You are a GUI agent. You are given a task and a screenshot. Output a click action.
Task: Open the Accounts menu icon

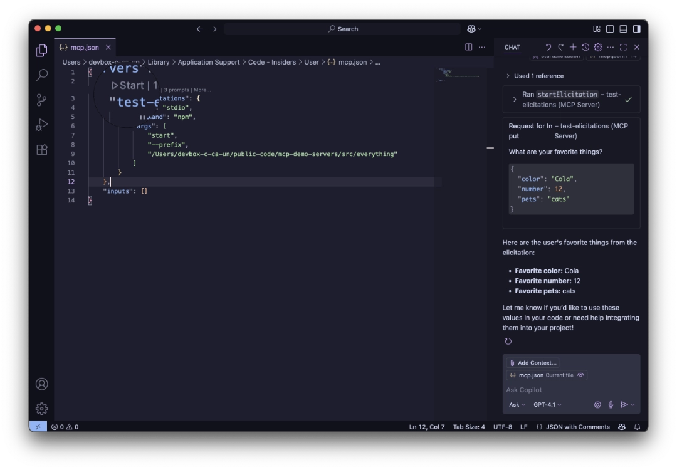tap(41, 384)
